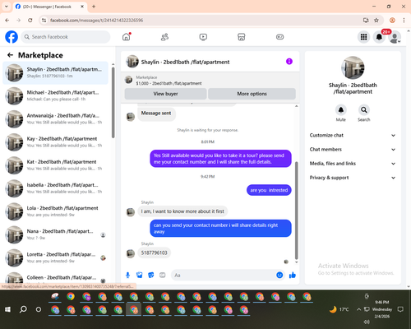Click the chat messages scrollbar

coord(296,211)
